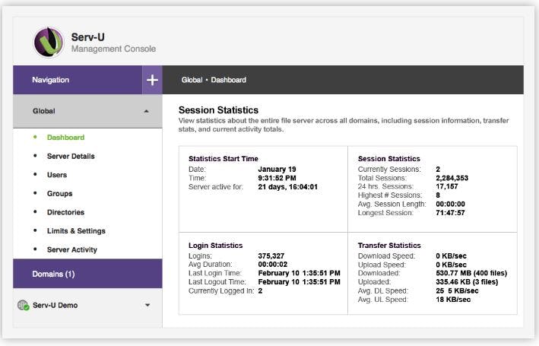Open Limits & Settings
Image resolution: width=539 pixels, height=346 pixels.
pos(76,231)
